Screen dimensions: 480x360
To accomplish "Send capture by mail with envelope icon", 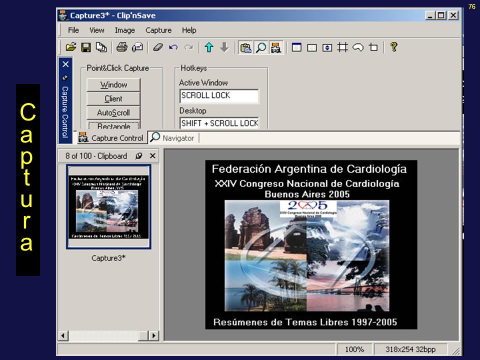I will [137, 47].
